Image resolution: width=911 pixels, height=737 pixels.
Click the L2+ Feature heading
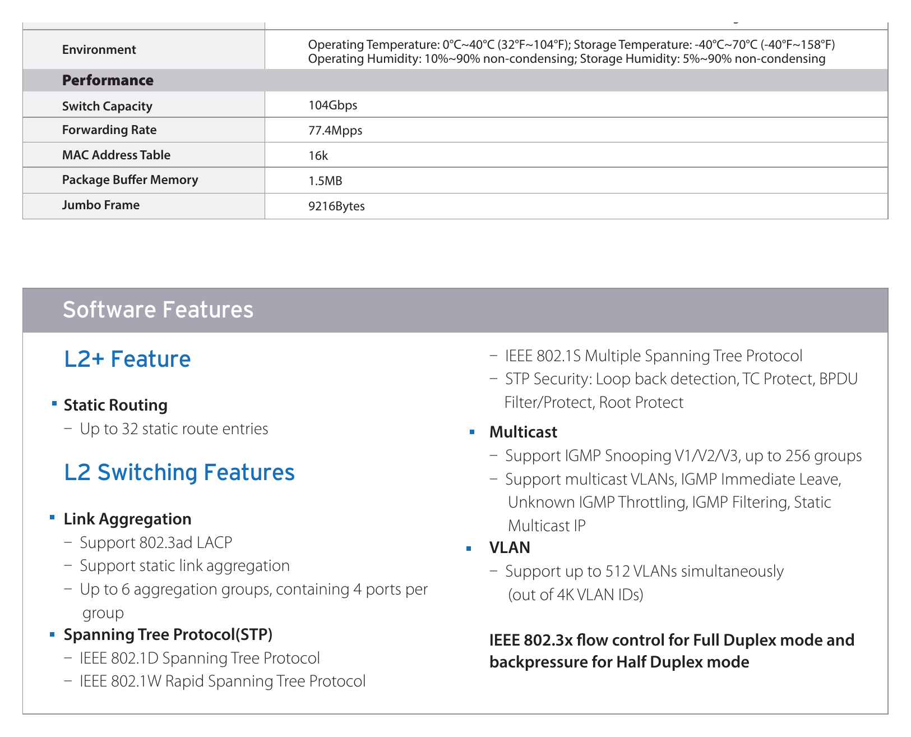127,359
